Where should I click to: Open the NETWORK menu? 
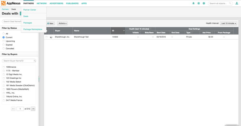point(42,3)
